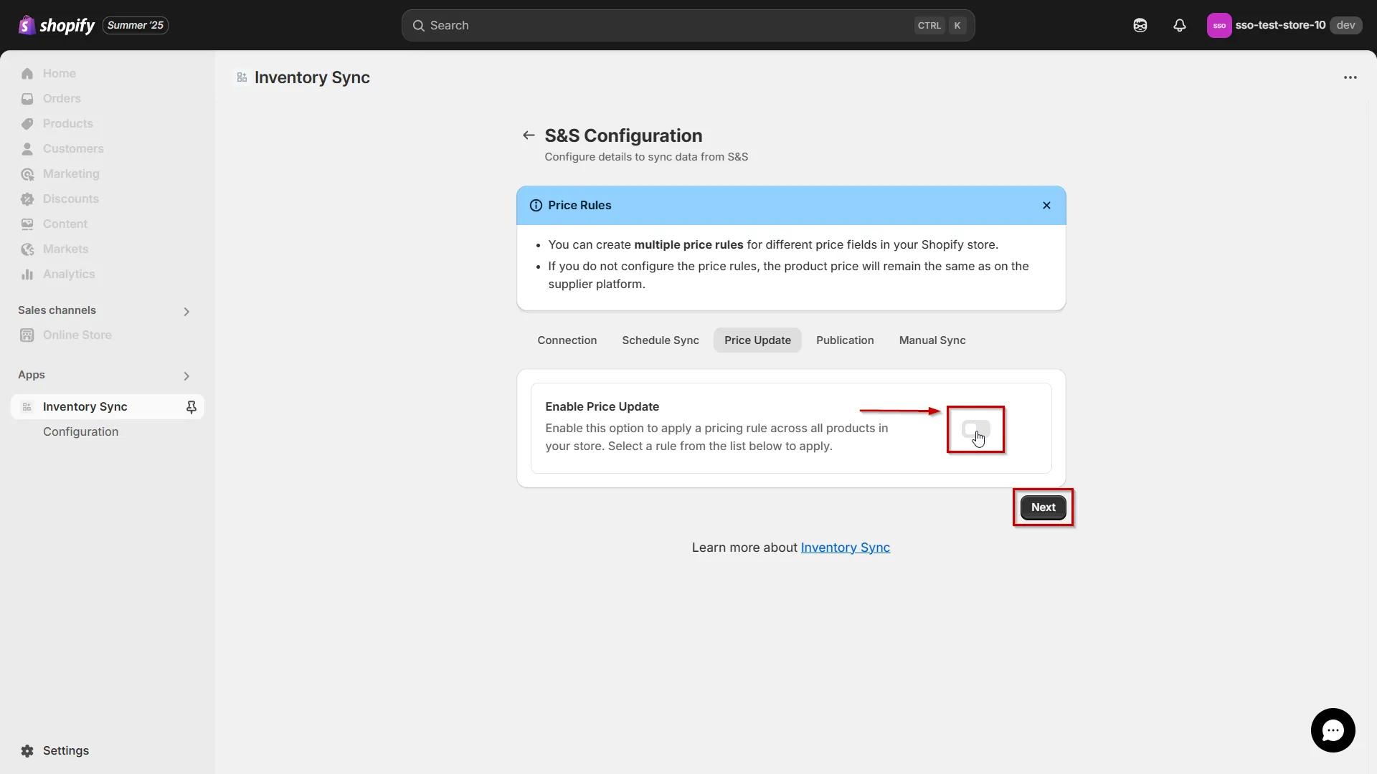Select Inventory Sync app in sidebar

(85, 406)
